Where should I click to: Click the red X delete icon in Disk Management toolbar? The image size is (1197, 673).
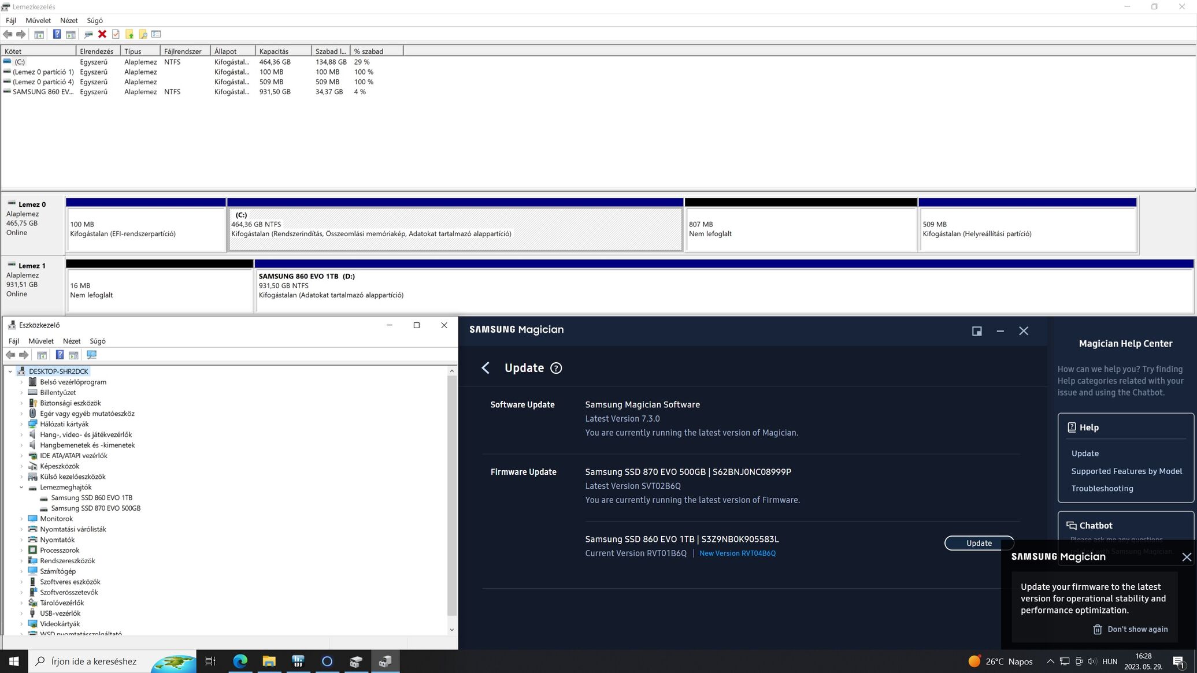tap(102, 35)
